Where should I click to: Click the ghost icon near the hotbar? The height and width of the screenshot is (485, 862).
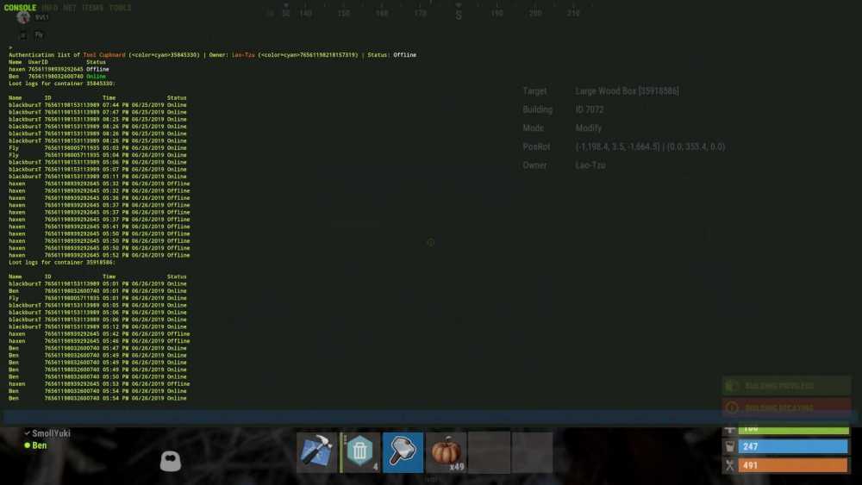(170, 461)
